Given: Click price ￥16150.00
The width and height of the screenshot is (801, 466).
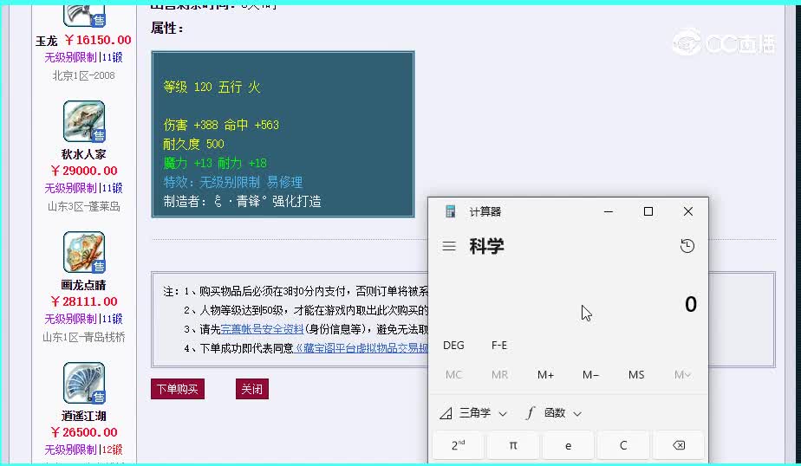Looking at the screenshot, I should tap(98, 40).
